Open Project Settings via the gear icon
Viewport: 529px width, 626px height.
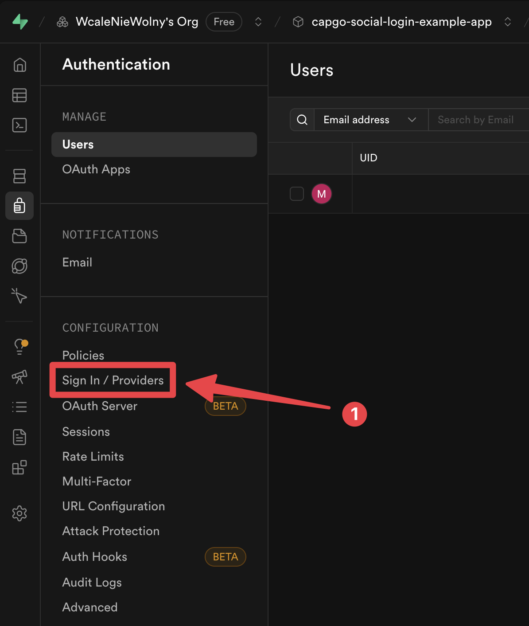tap(19, 513)
